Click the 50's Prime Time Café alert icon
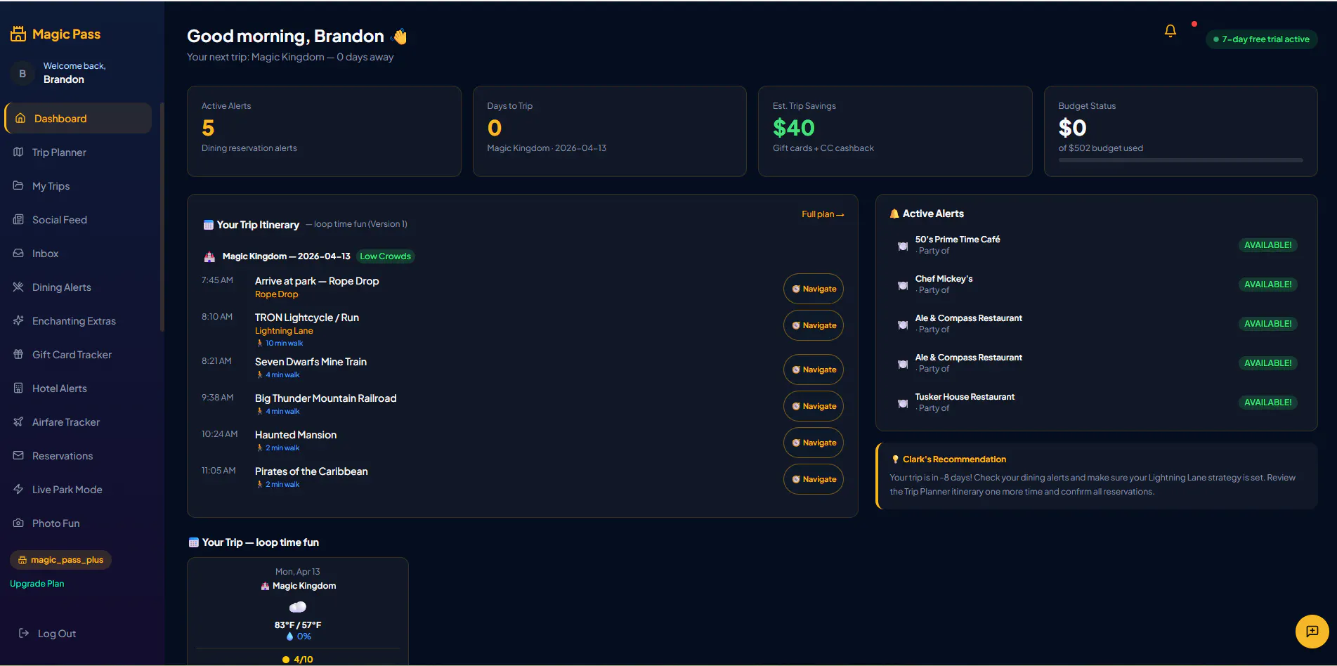Image resolution: width=1337 pixels, height=666 pixels. 903,246
